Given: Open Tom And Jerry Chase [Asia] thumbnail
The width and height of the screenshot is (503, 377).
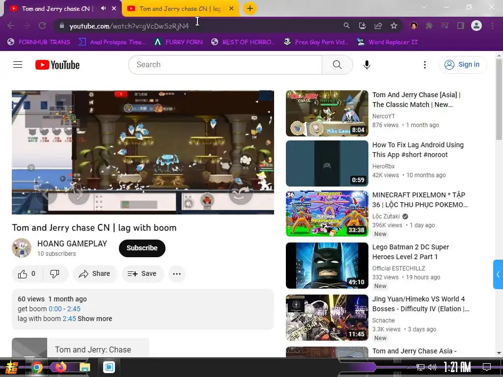Looking at the screenshot, I should coord(327,113).
